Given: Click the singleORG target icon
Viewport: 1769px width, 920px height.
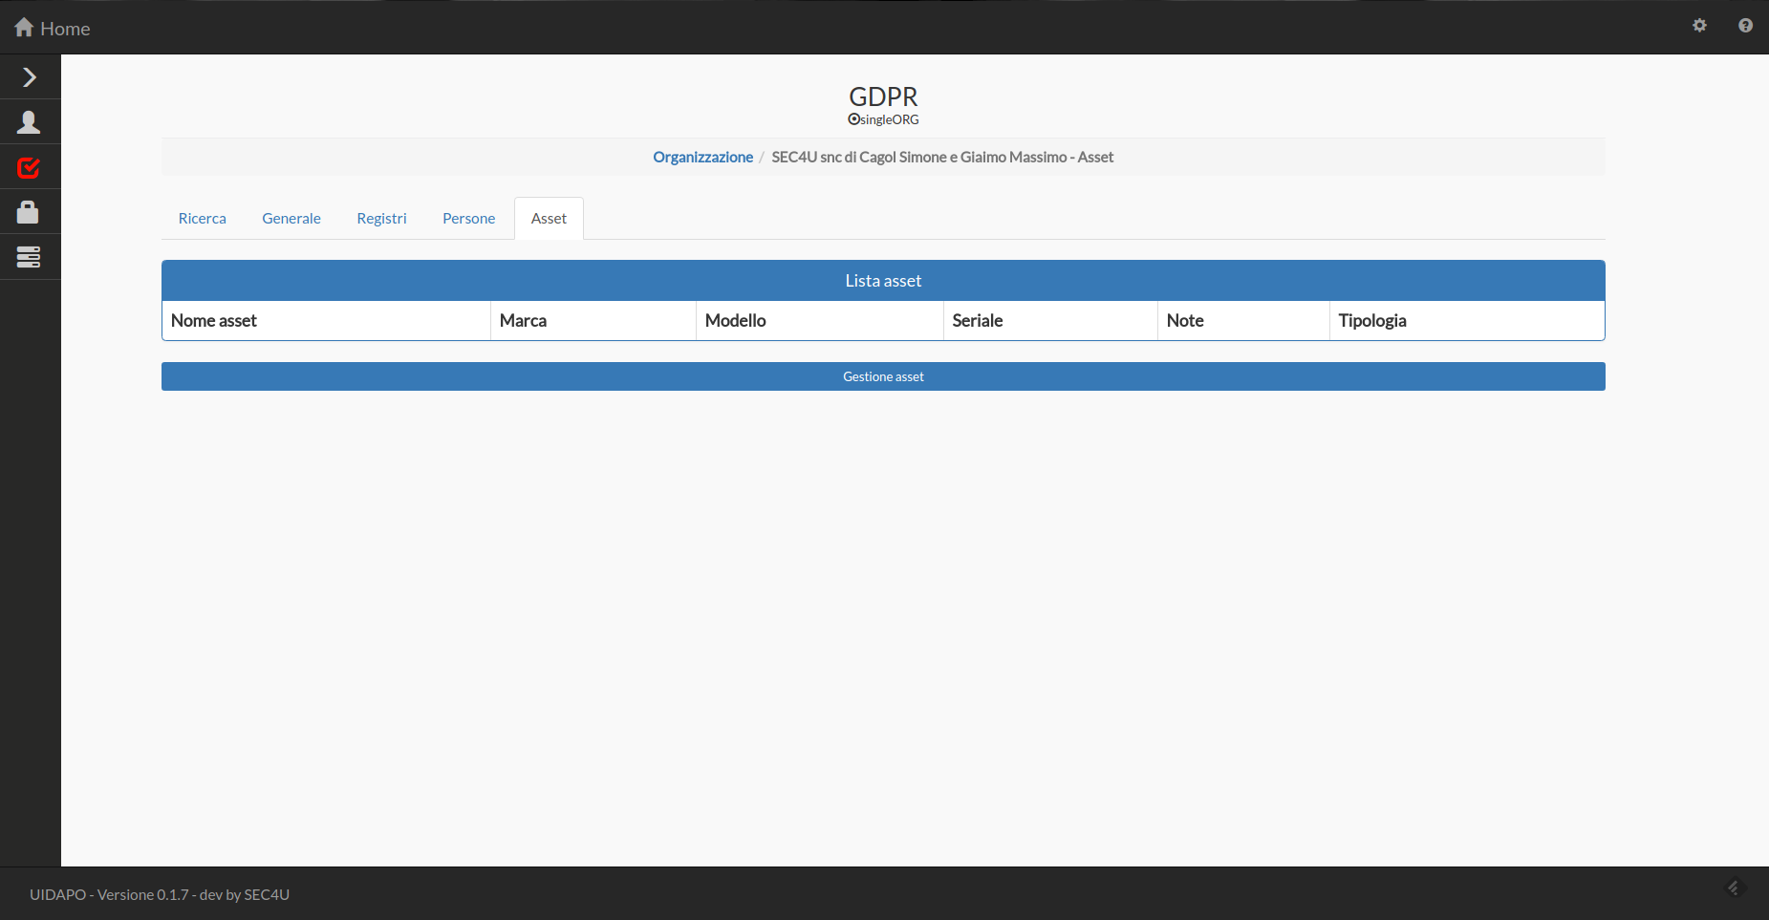Looking at the screenshot, I should click(x=853, y=119).
